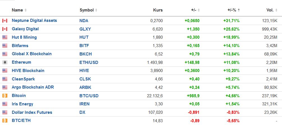Click the Bitcoin icon beside BTC/ETH

click(x=4, y=121)
